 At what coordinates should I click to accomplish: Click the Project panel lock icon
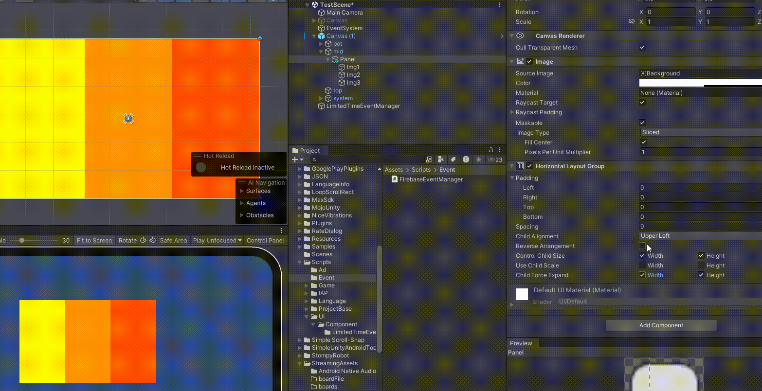point(491,150)
